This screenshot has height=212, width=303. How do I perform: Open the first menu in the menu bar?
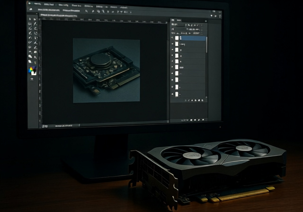click(x=37, y=4)
